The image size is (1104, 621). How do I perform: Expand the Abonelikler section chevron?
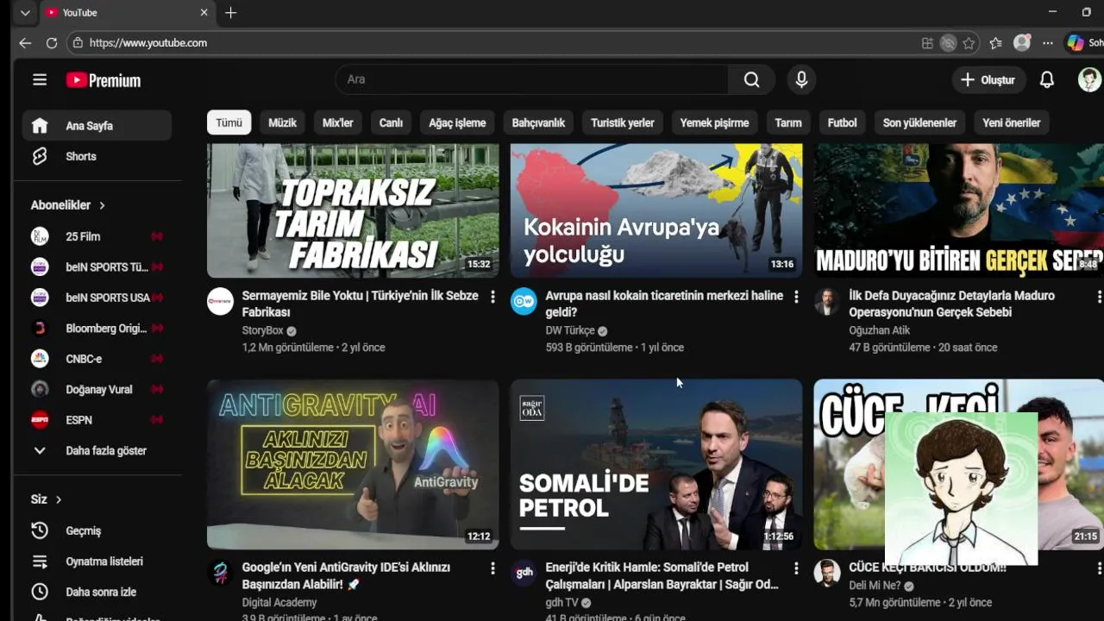(102, 205)
